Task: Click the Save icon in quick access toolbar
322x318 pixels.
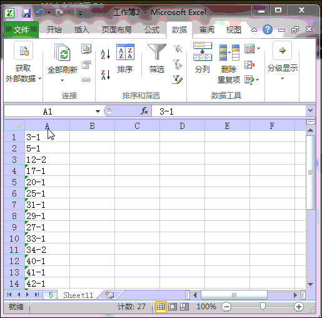Action: tap(26, 13)
